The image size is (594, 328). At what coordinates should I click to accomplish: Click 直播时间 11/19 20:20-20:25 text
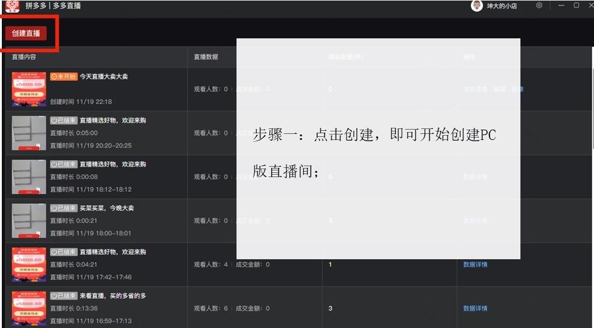(91, 145)
